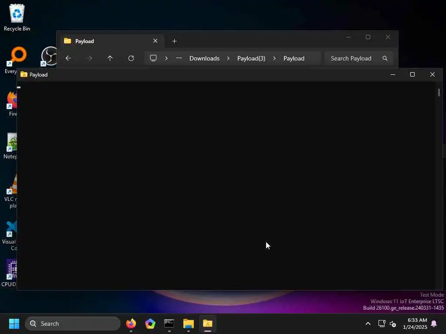The width and height of the screenshot is (446, 334).
Task: Open the Recycle Bin desktop icon
Action: [17, 17]
